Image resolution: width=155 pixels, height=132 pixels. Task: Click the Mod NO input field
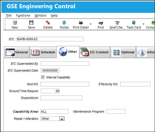pyautogui.click(x=65, y=84)
